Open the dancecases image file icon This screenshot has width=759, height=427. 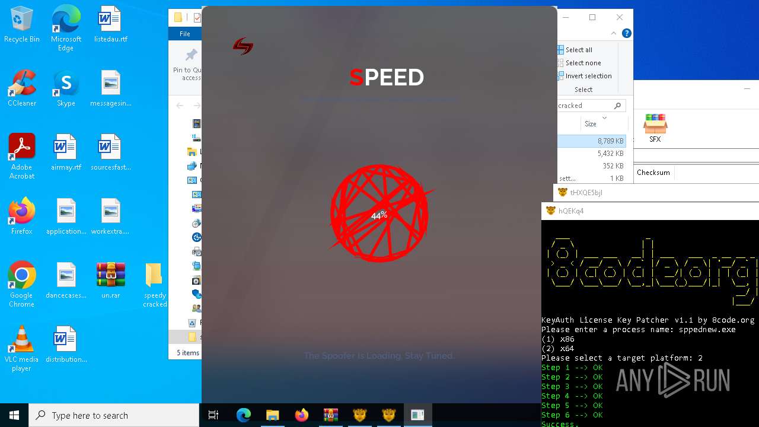click(x=66, y=281)
